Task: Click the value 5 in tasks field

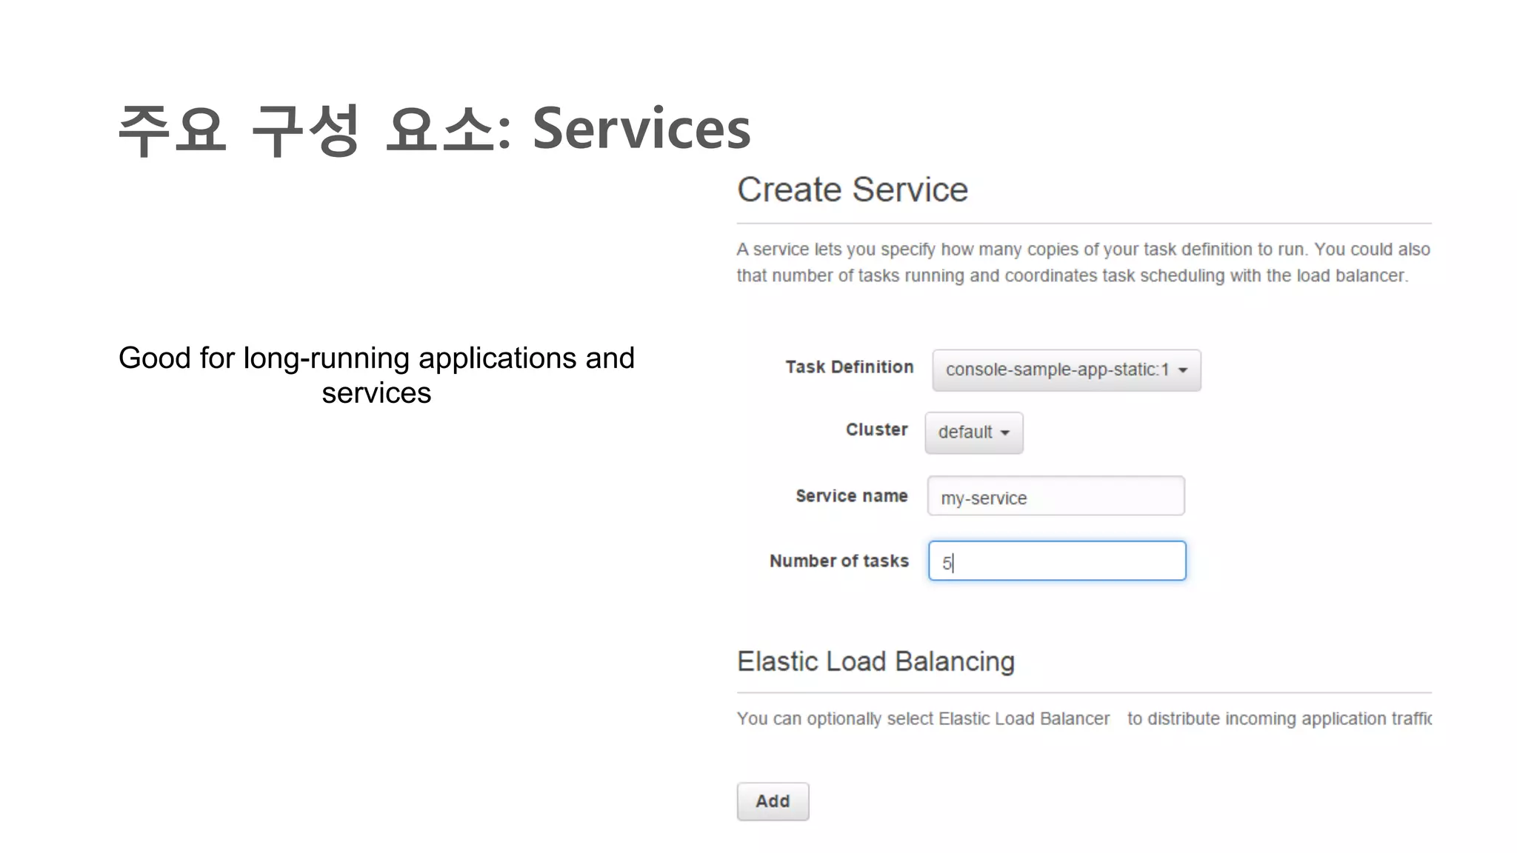Action: [x=946, y=563]
